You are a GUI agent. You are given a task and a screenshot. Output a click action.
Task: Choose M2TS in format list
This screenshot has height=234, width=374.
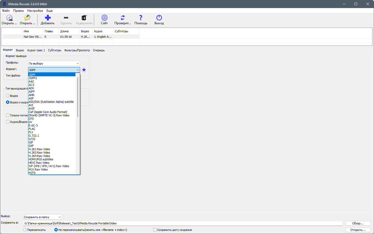52,173
